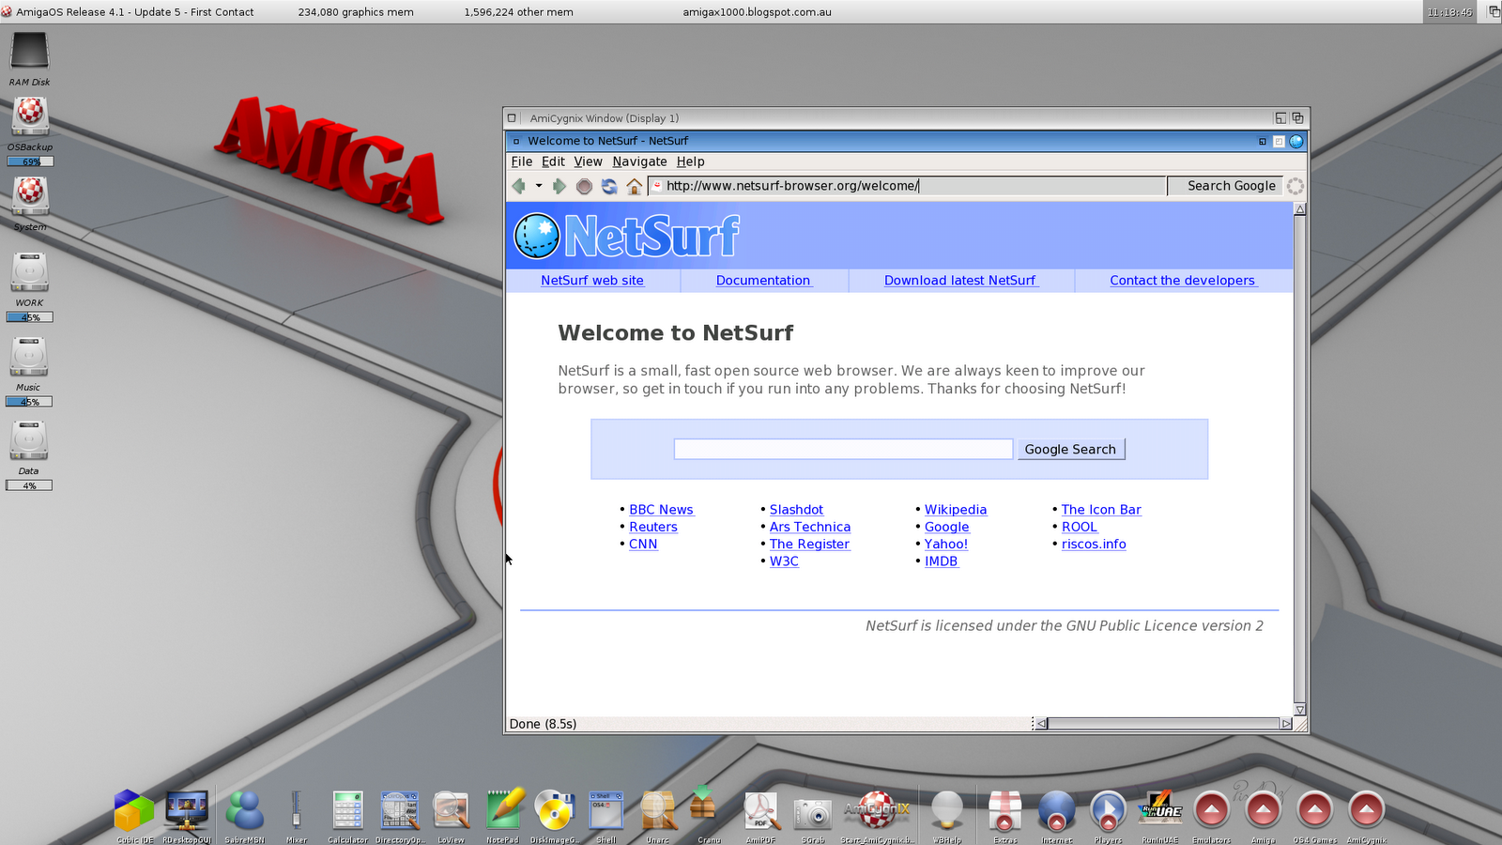
Task: Open the Documentation link
Action: [763, 280]
